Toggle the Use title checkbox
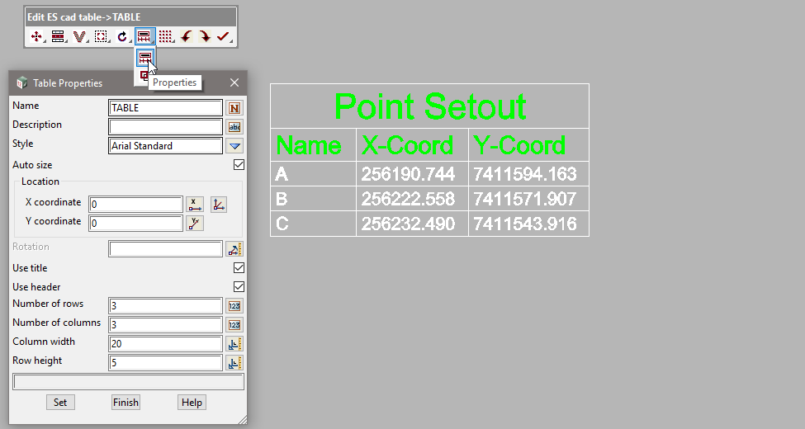805x429 pixels. [239, 268]
